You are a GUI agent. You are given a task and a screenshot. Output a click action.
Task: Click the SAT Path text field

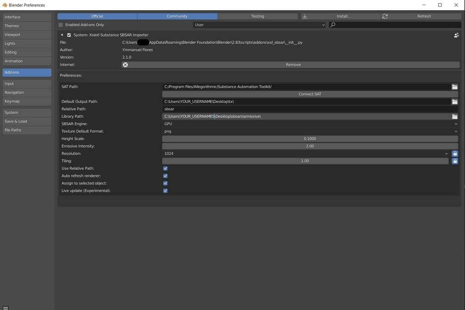tap(306, 87)
